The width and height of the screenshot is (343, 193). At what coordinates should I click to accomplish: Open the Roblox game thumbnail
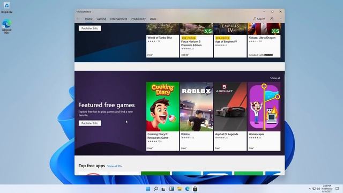196,107
